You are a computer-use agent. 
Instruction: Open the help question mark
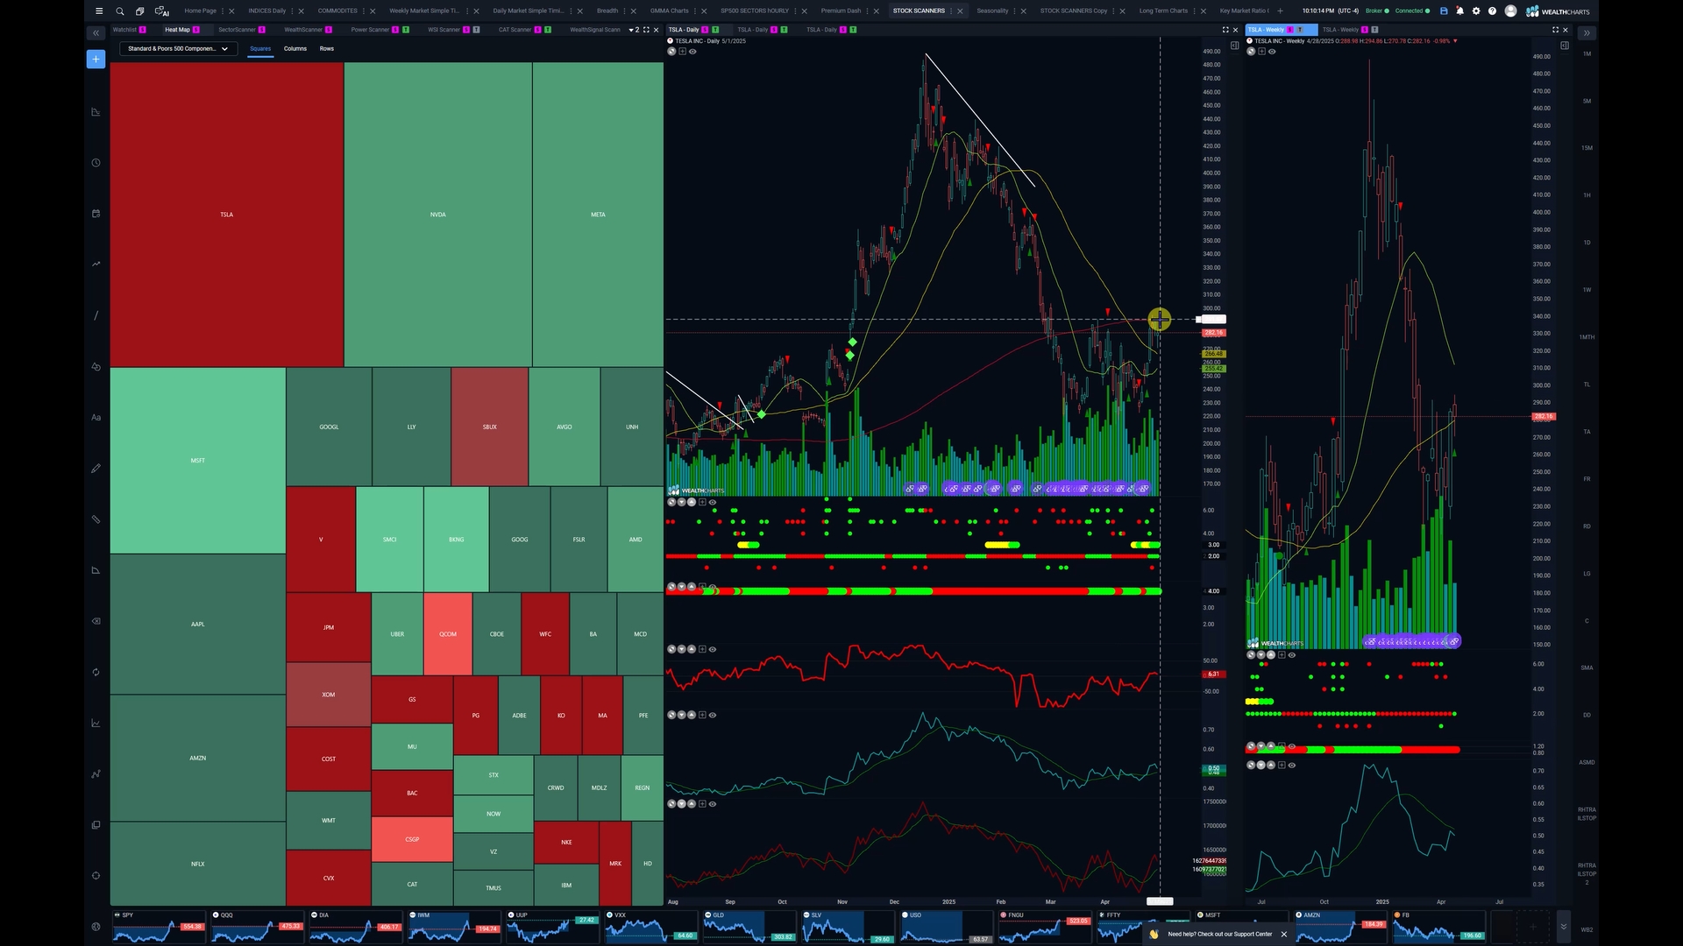click(x=1492, y=11)
